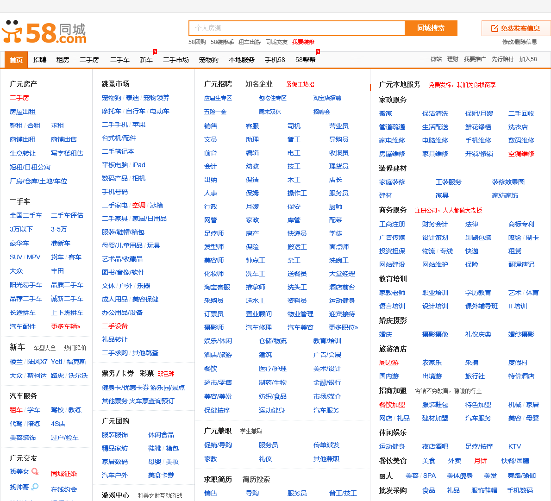Viewport: 551px width, 501px height.
Task: Open the 装修效果图 link
Action: coord(508,182)
